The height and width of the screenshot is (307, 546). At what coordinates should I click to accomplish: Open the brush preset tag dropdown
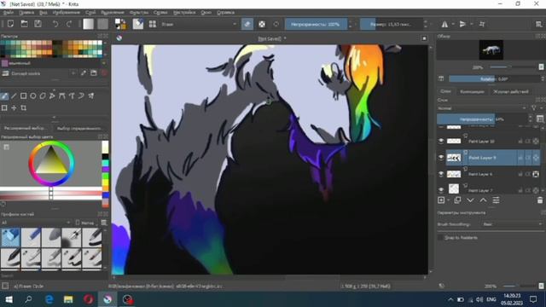(35, 223)
